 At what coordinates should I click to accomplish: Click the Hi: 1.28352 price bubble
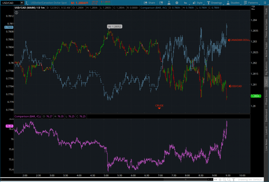[x=114, y=27]
